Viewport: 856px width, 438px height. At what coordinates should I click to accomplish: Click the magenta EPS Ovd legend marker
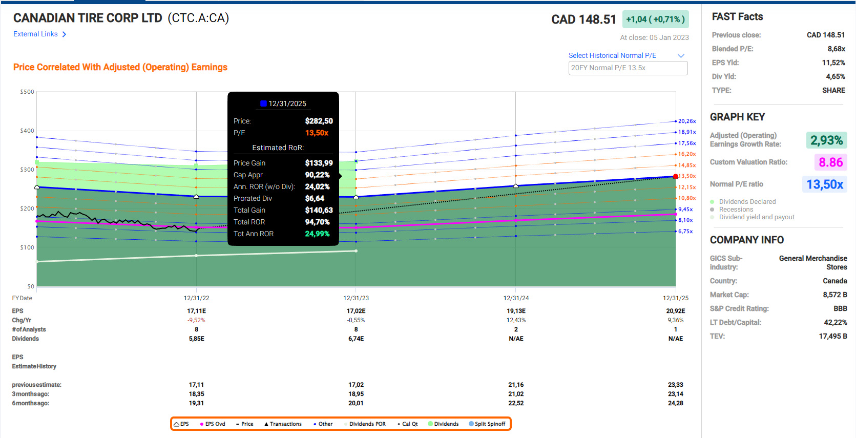(202, 424)
